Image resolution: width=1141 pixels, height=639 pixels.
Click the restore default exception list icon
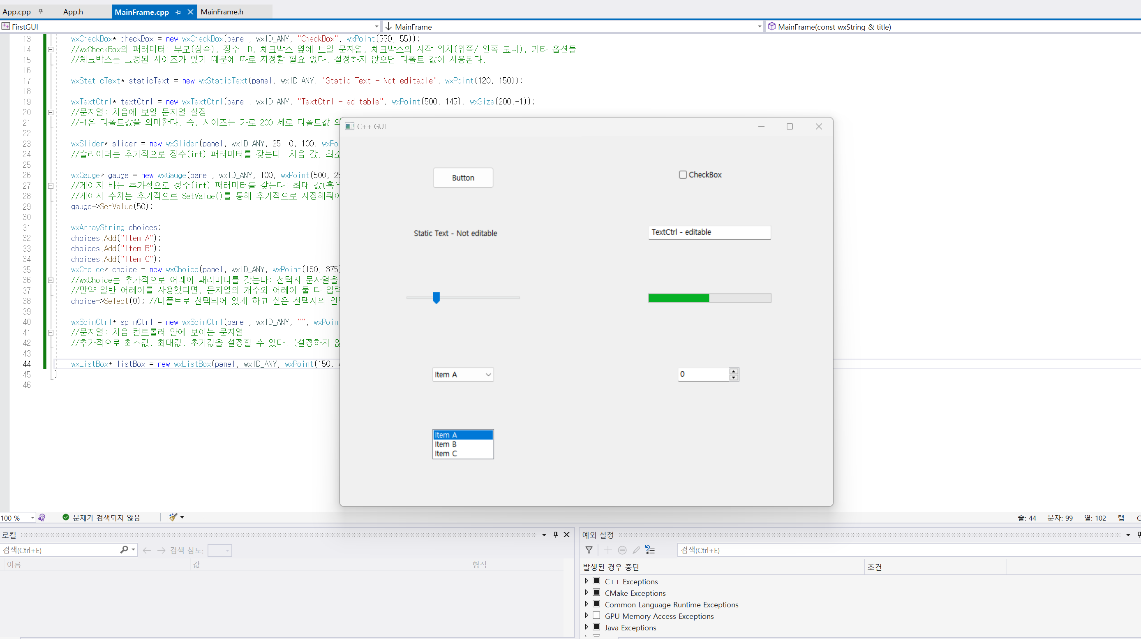(650, 550)
